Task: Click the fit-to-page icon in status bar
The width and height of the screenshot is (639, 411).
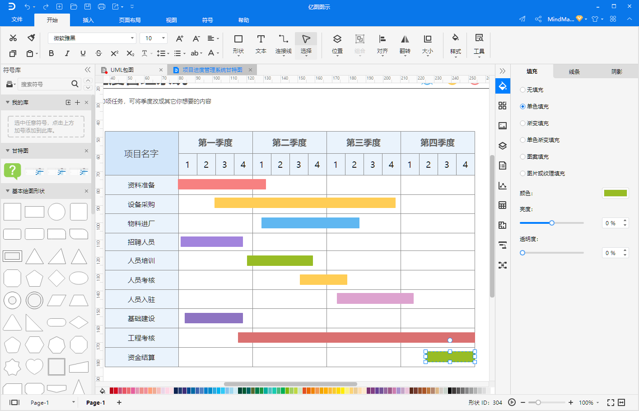Action: 611,402
